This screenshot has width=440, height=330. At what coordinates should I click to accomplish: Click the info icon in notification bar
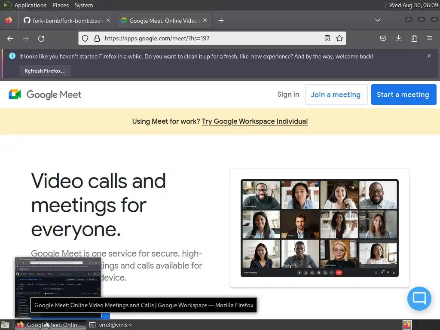[12, 56]
